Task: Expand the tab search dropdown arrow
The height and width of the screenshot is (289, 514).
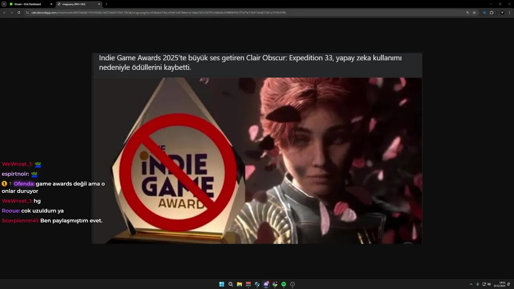Action: 3,4
